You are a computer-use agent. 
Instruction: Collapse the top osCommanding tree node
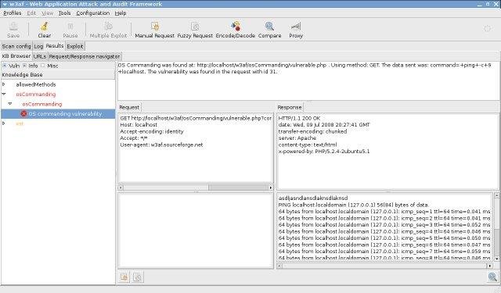[4, 94]
